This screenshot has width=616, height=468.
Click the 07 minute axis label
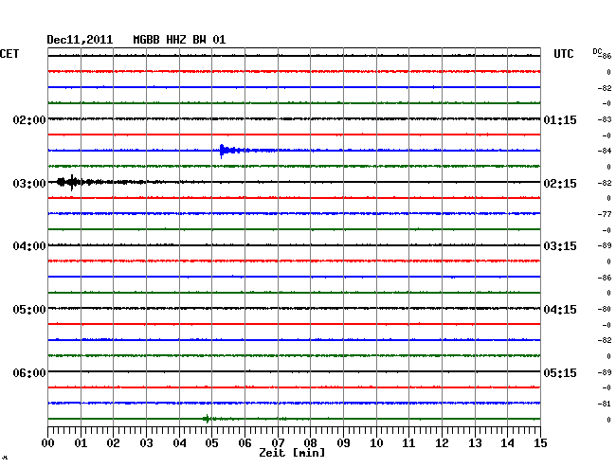(x=278, y=442)
